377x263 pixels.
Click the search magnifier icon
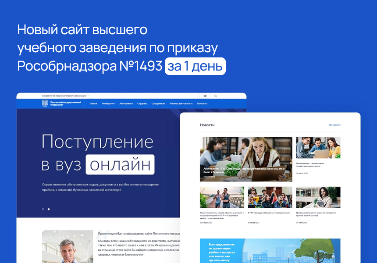pyautogui.click(x=216, y=96)
